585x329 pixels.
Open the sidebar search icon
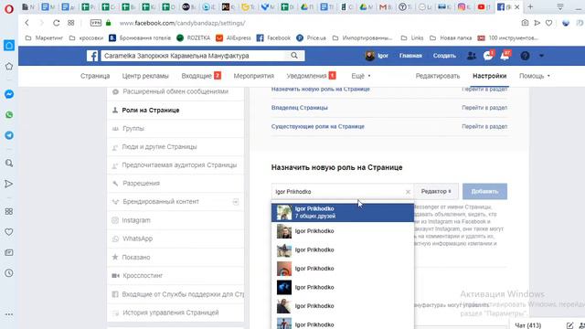pos(9,163)
